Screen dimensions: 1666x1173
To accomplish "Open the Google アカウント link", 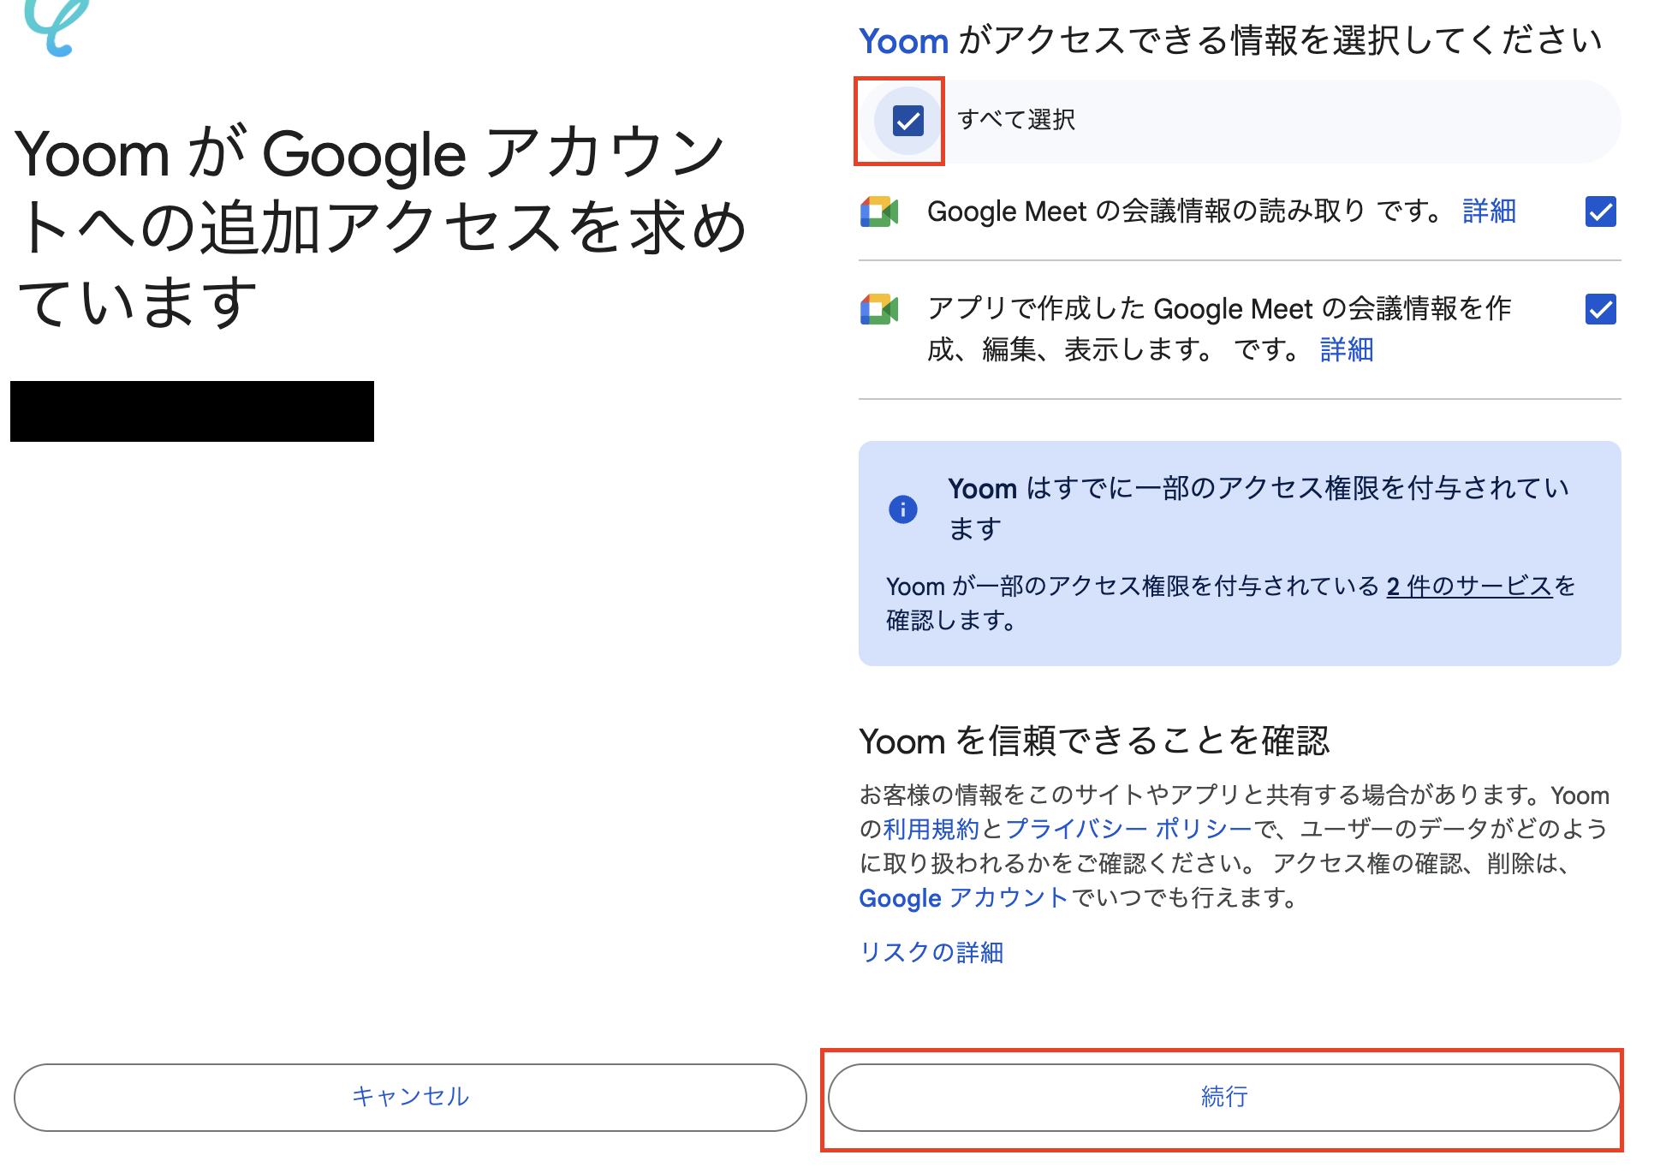I will pyautogui.click(x=963, y=897).
